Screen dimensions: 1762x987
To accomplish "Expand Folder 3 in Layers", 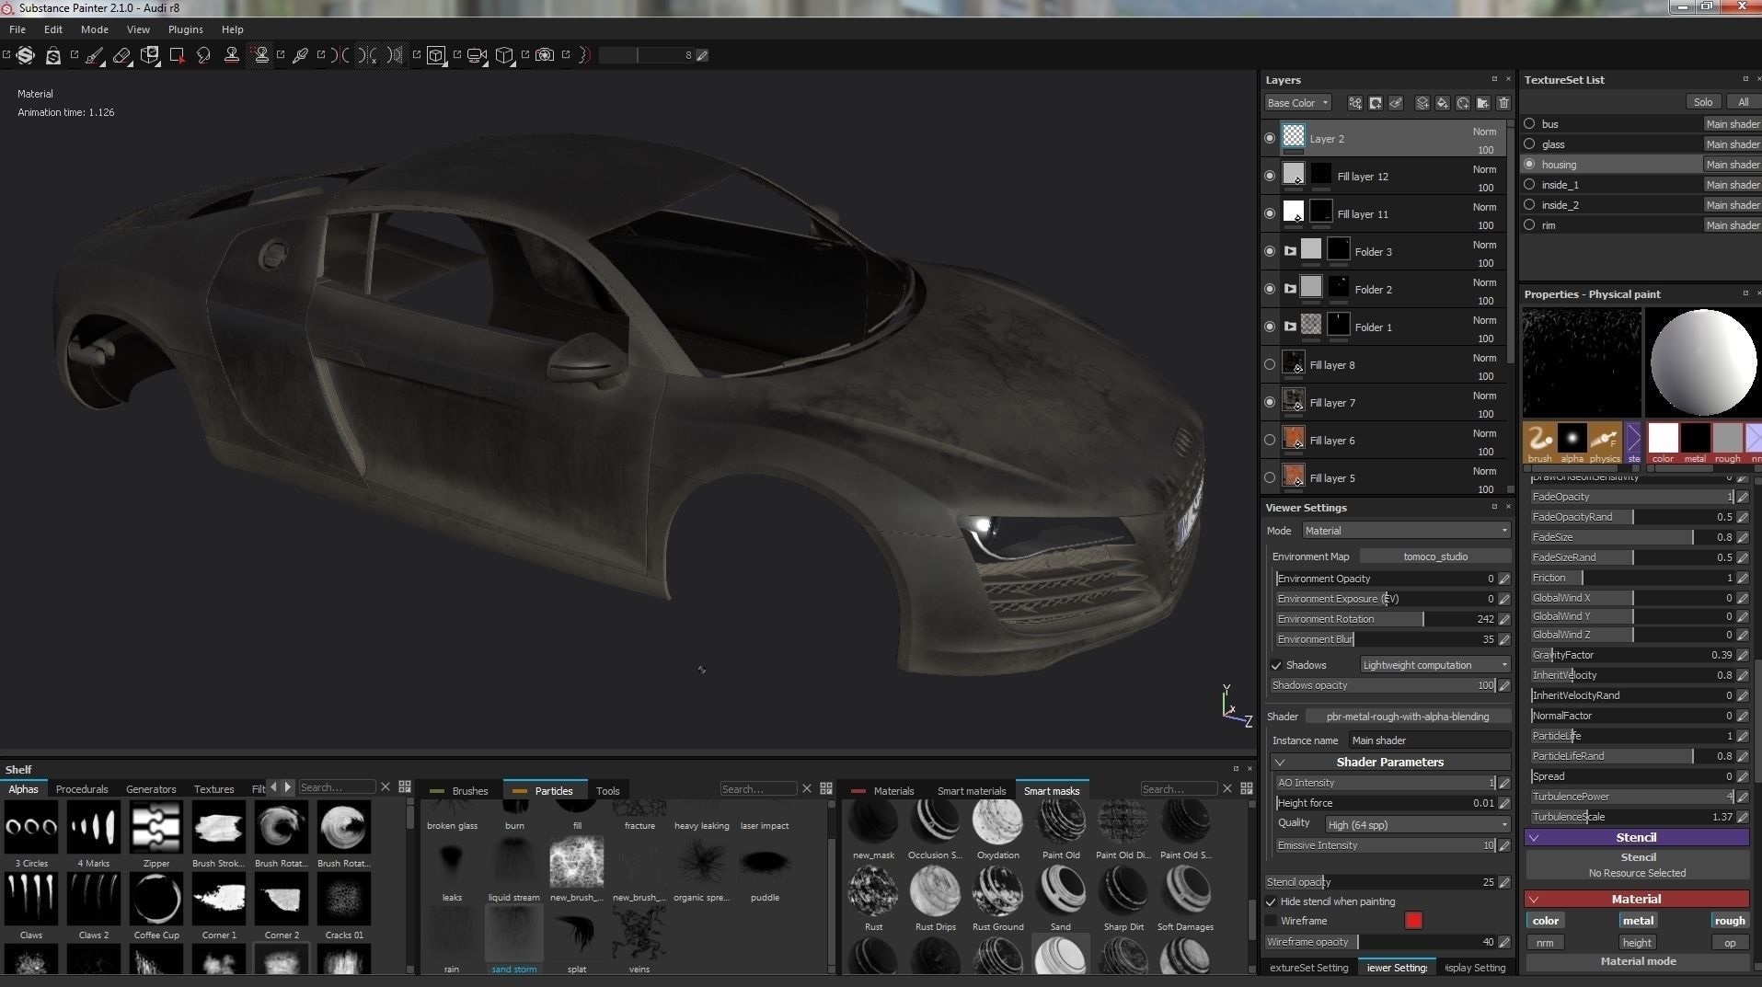I will pos(1290,251).
